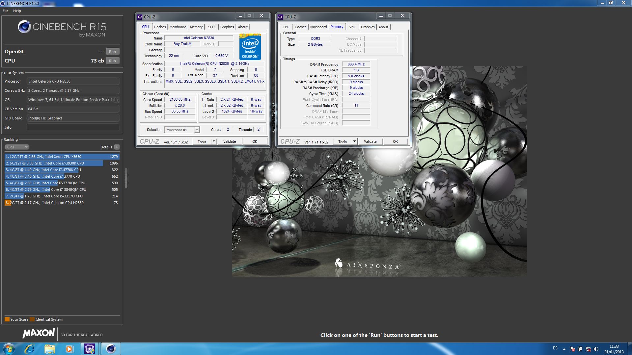The width and height of the screenshot is (632, 355).
Task: Open Windows Media Player from the taskbar
Action: [x=69, y=349]
